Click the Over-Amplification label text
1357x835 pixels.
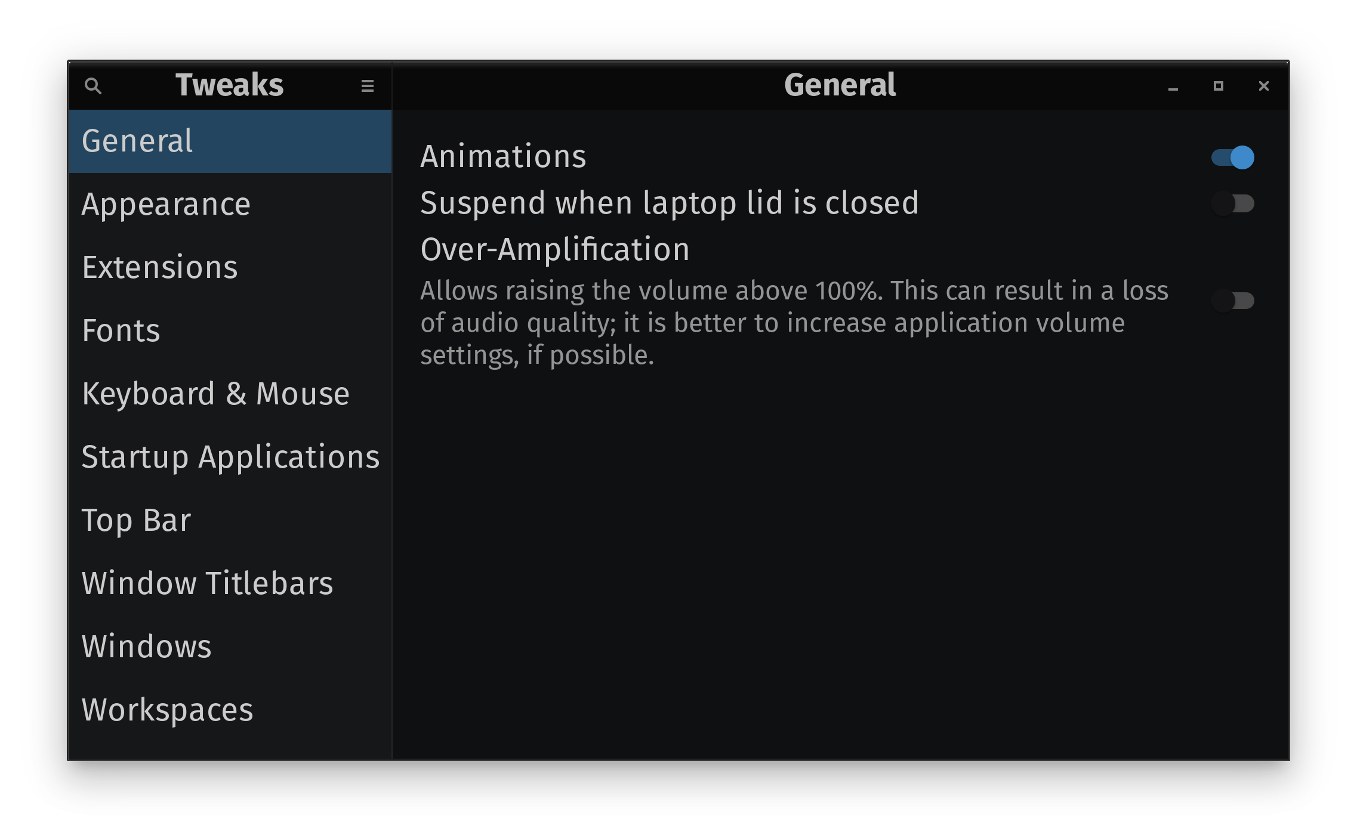click(555, 249)
